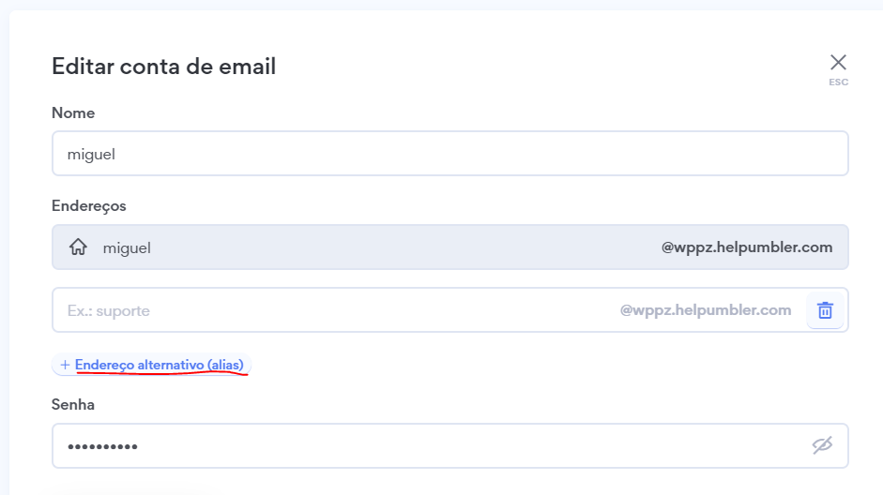Viewport: 883px width, 495px height.
Task: Reveal password using crossed-eye icon
Action: click(x=822, y=445)
